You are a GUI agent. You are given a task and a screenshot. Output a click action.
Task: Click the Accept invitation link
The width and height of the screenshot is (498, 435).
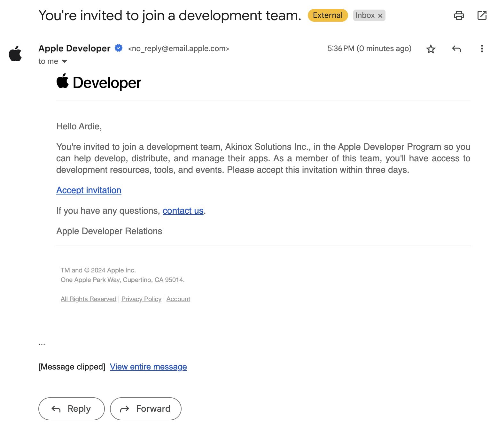pos(89,190)
